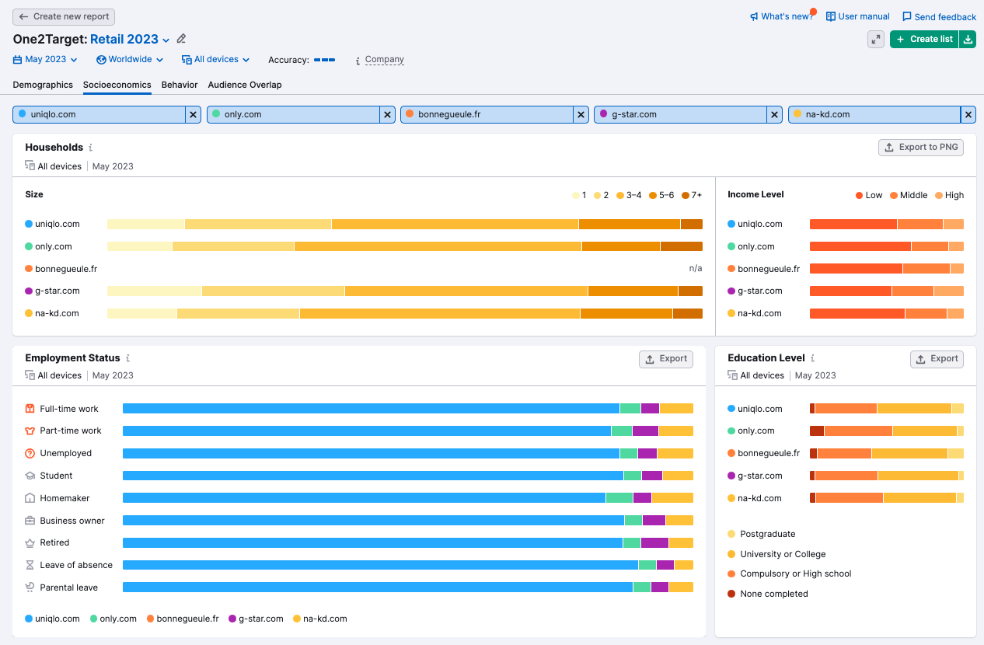This screenshot has width=984, height=645.
Task: Open the Send feedback link
Action: [x=939, y=16]
